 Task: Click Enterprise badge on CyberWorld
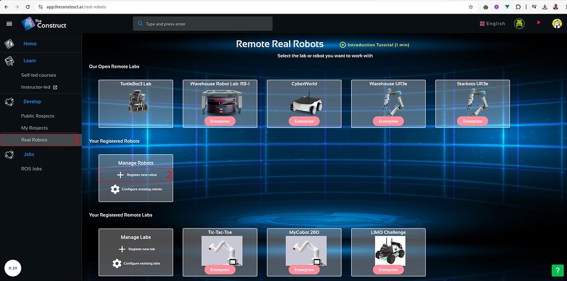tap(304, 121)
